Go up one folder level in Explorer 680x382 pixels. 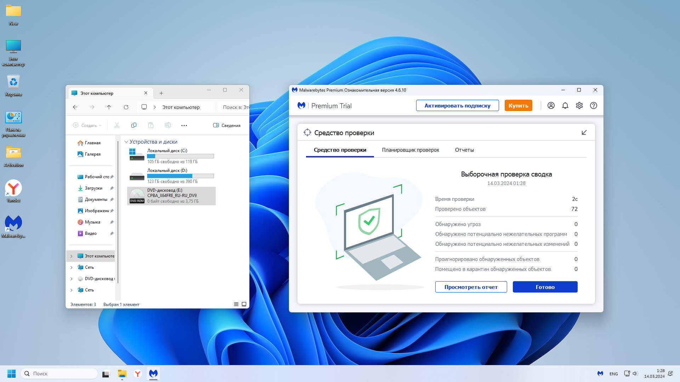[109, 107]
